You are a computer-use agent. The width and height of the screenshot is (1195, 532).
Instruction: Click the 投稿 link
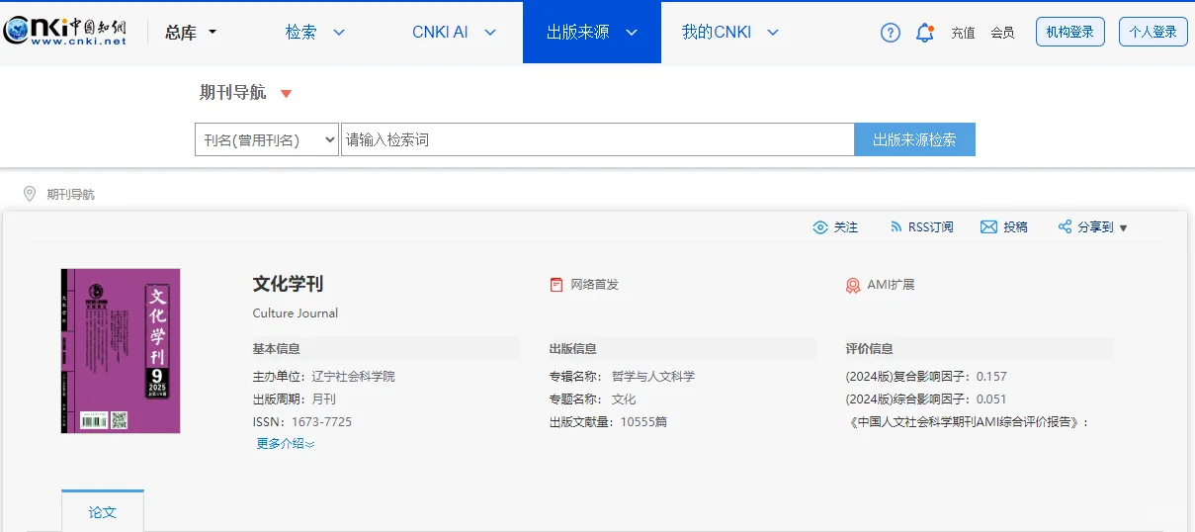(x=1015, y=227)
